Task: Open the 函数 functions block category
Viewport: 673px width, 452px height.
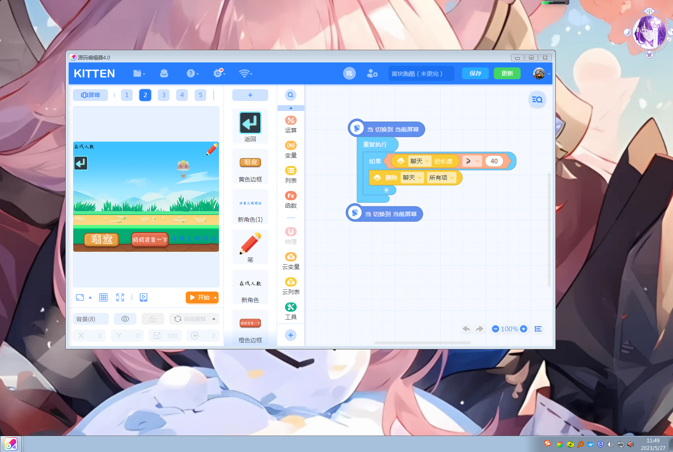Action: tap(291, 200)
